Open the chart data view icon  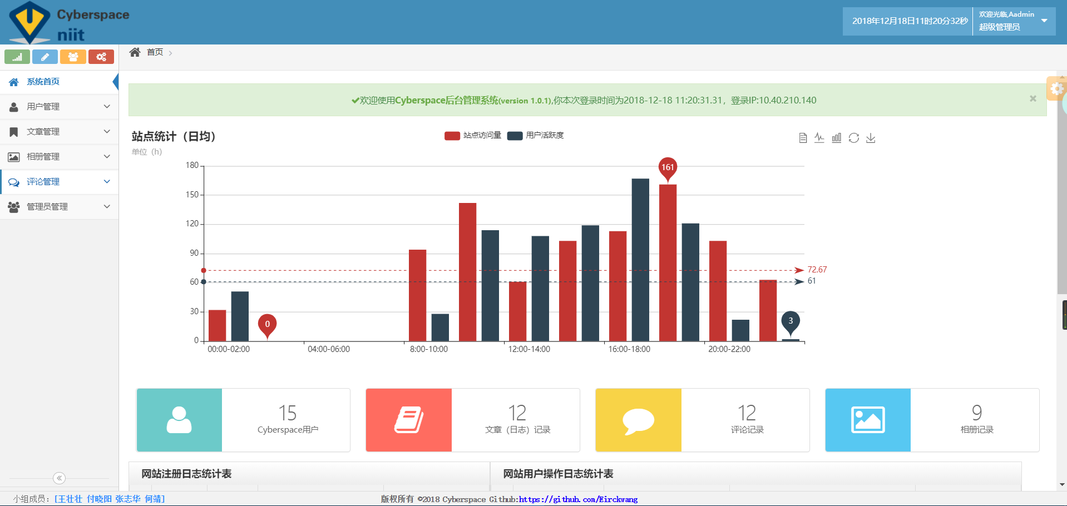coord(803,138)
